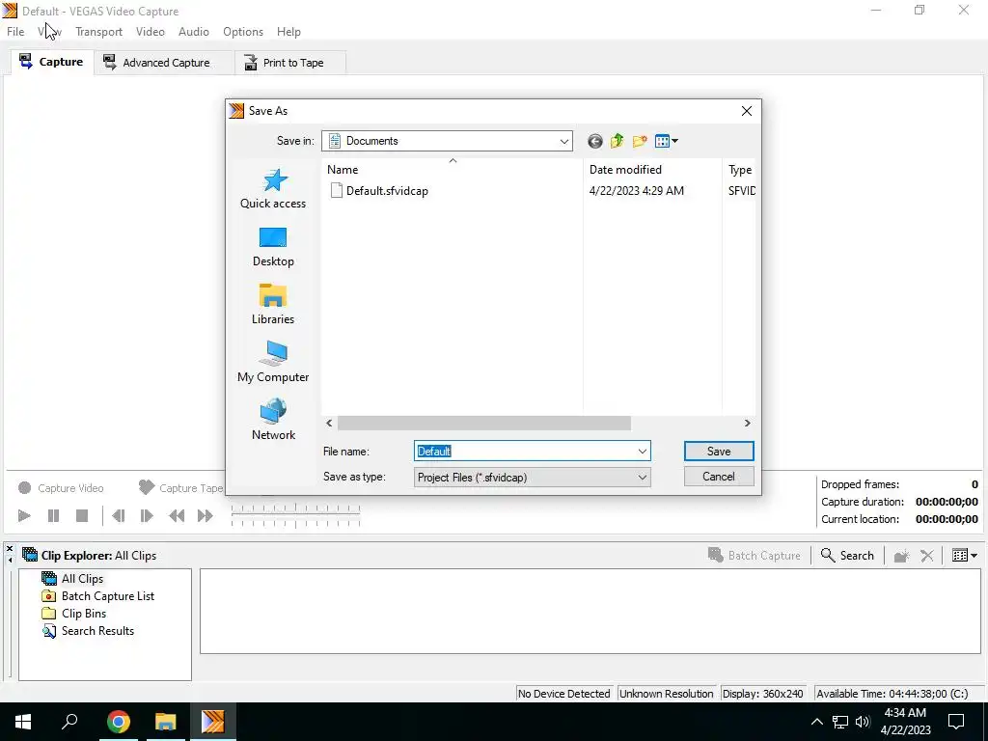Click the Capture Tape button
This screenshot has width=988, height=741.
pos(180,488)
